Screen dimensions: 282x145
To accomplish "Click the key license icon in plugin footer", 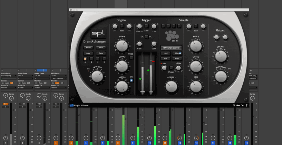I will pos(238,105).
